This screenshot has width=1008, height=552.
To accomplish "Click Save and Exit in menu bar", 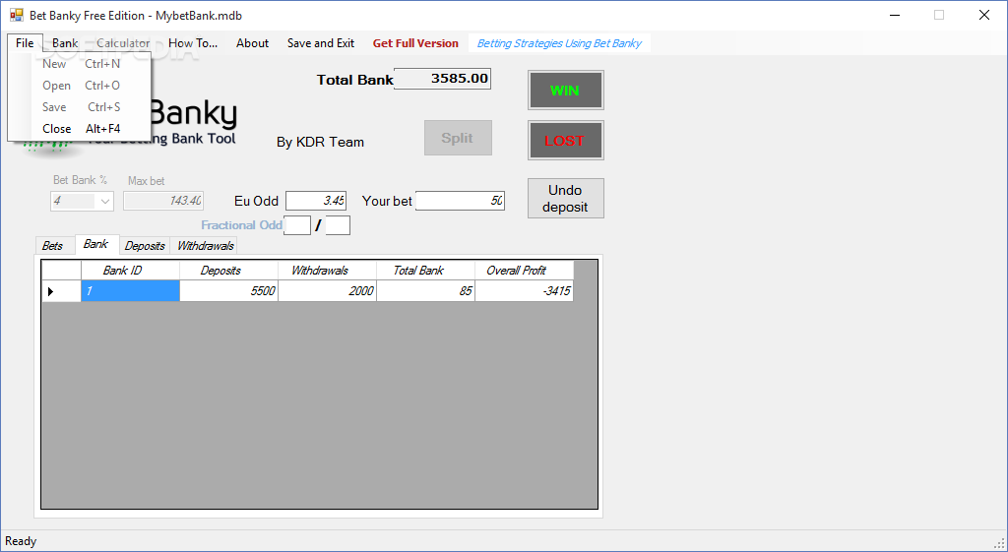I will [x=321, y=43].
